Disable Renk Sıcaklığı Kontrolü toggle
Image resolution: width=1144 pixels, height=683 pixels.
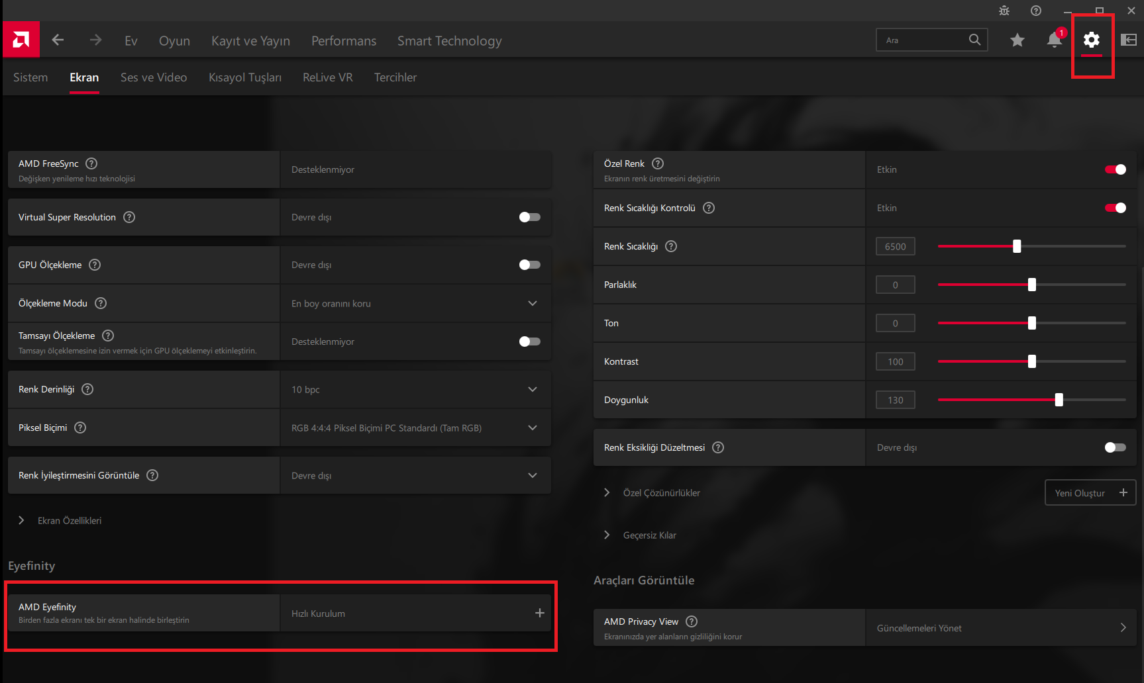point(1116,208)
